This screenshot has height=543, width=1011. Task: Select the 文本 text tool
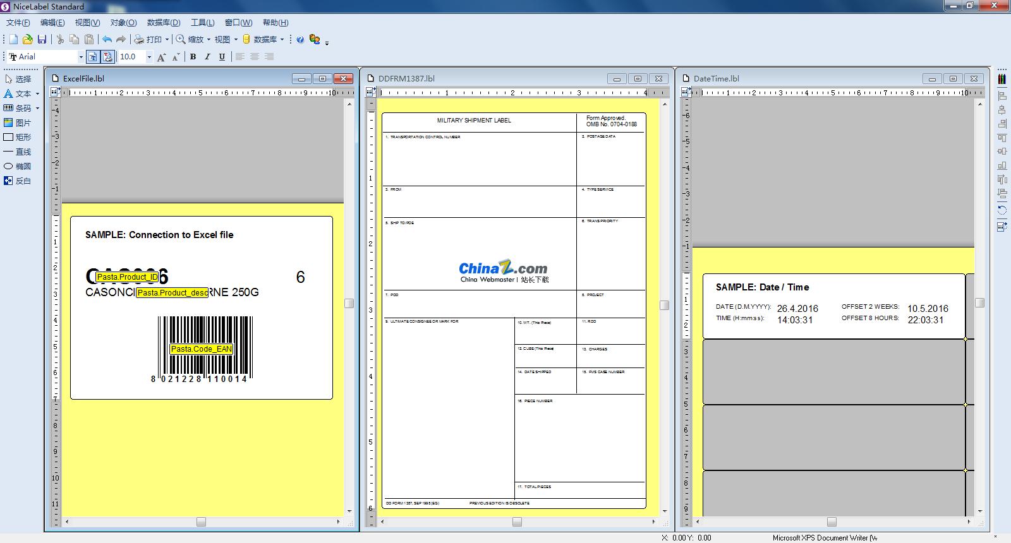pos(18,93)
